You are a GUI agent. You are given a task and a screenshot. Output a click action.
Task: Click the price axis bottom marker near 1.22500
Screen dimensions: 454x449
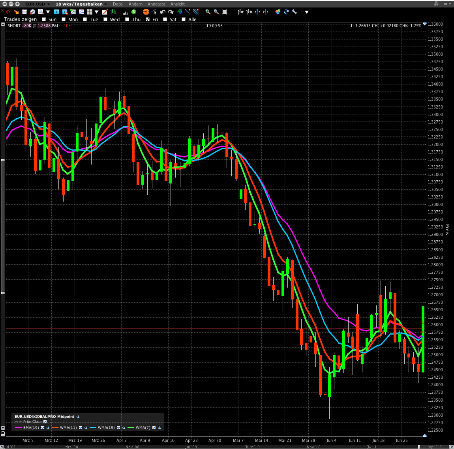point(425,436)
